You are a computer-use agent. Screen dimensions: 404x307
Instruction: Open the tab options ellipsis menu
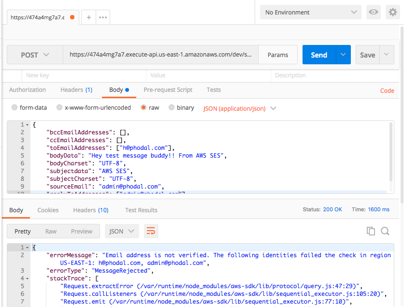[x=103, y=17]
